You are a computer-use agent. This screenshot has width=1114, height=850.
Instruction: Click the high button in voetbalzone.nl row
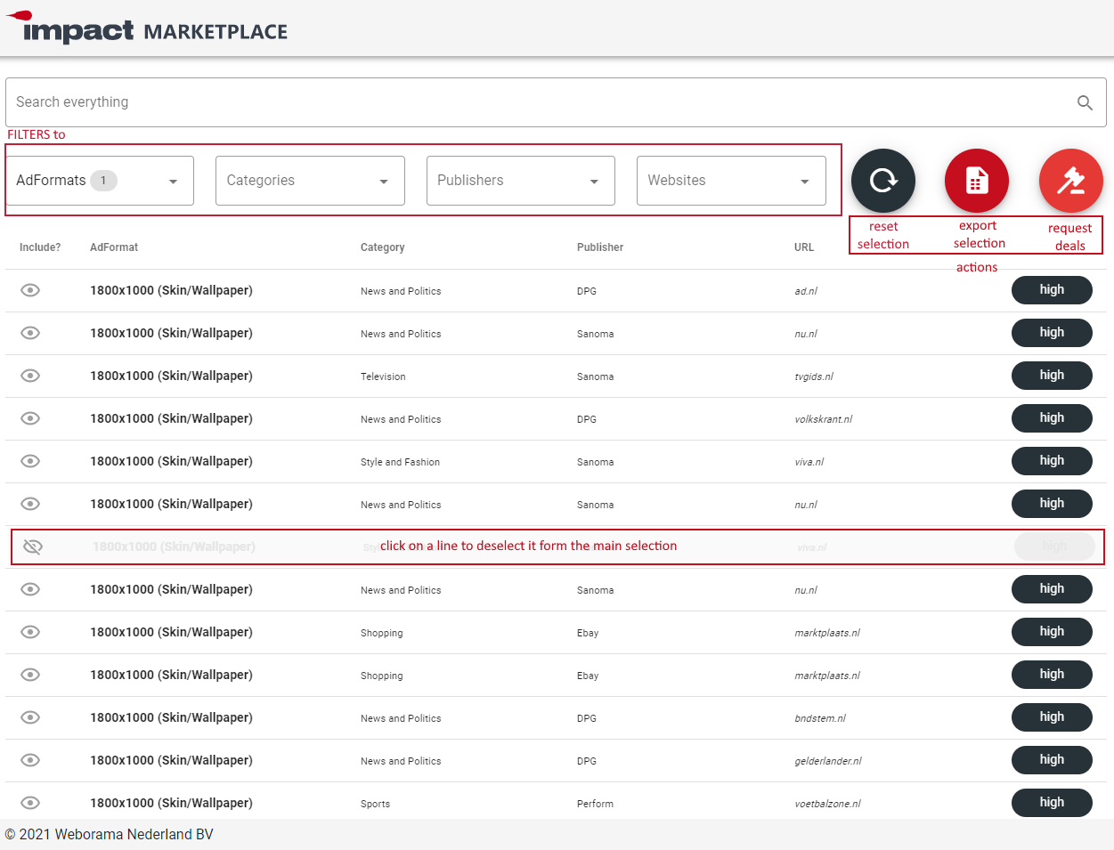click(x=1052, y=803)
